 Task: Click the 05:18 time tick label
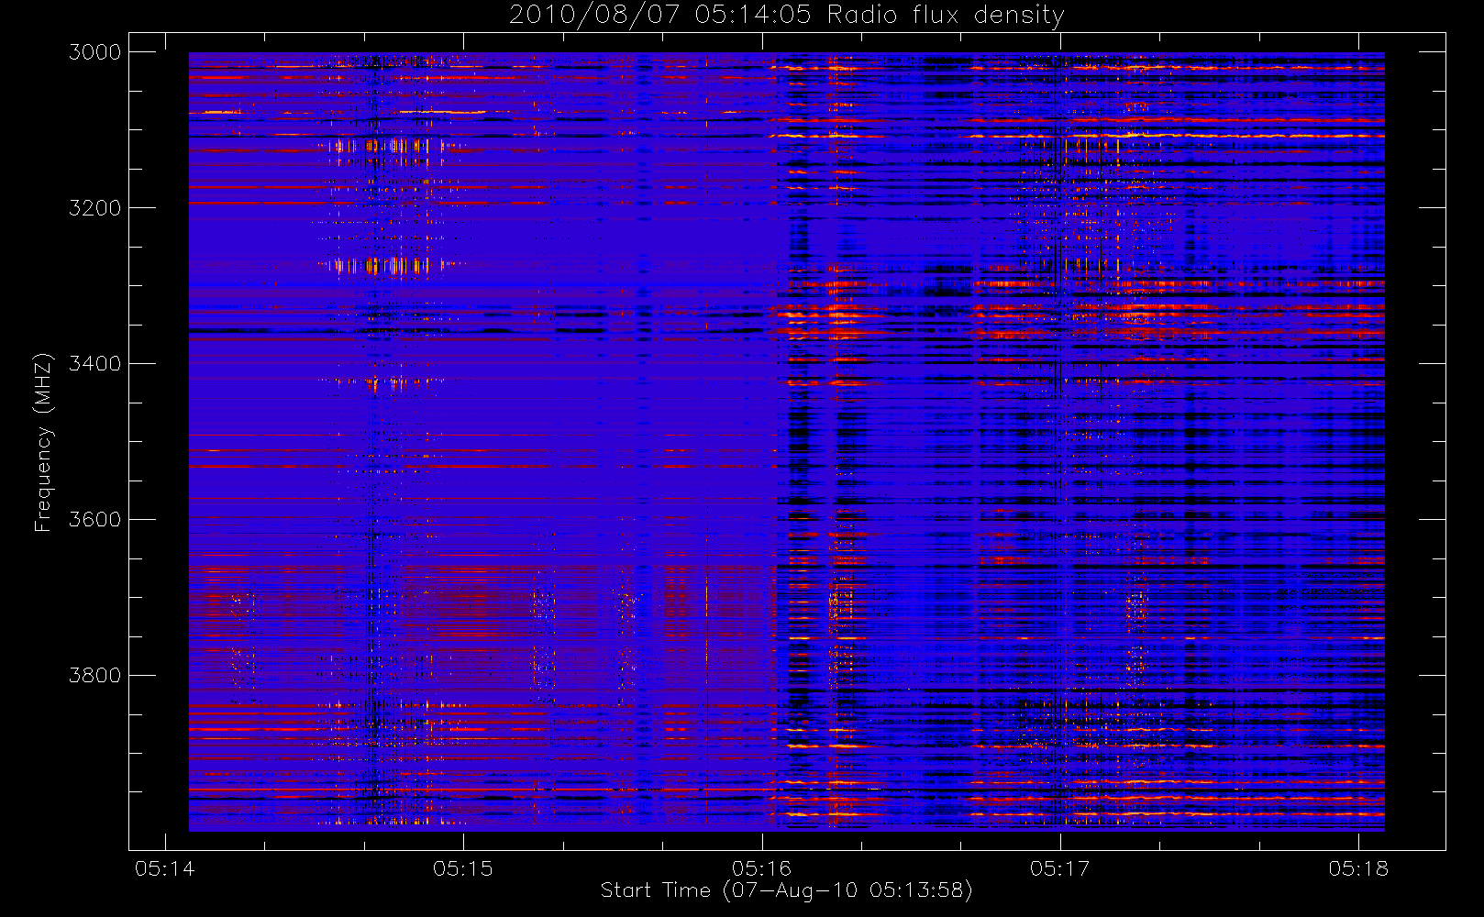tap(1358, 868)
